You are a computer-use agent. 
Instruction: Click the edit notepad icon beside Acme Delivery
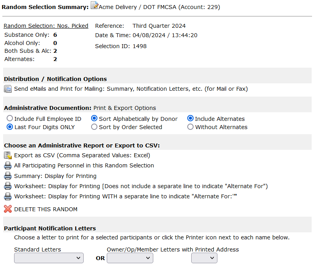tap(94, 5)
